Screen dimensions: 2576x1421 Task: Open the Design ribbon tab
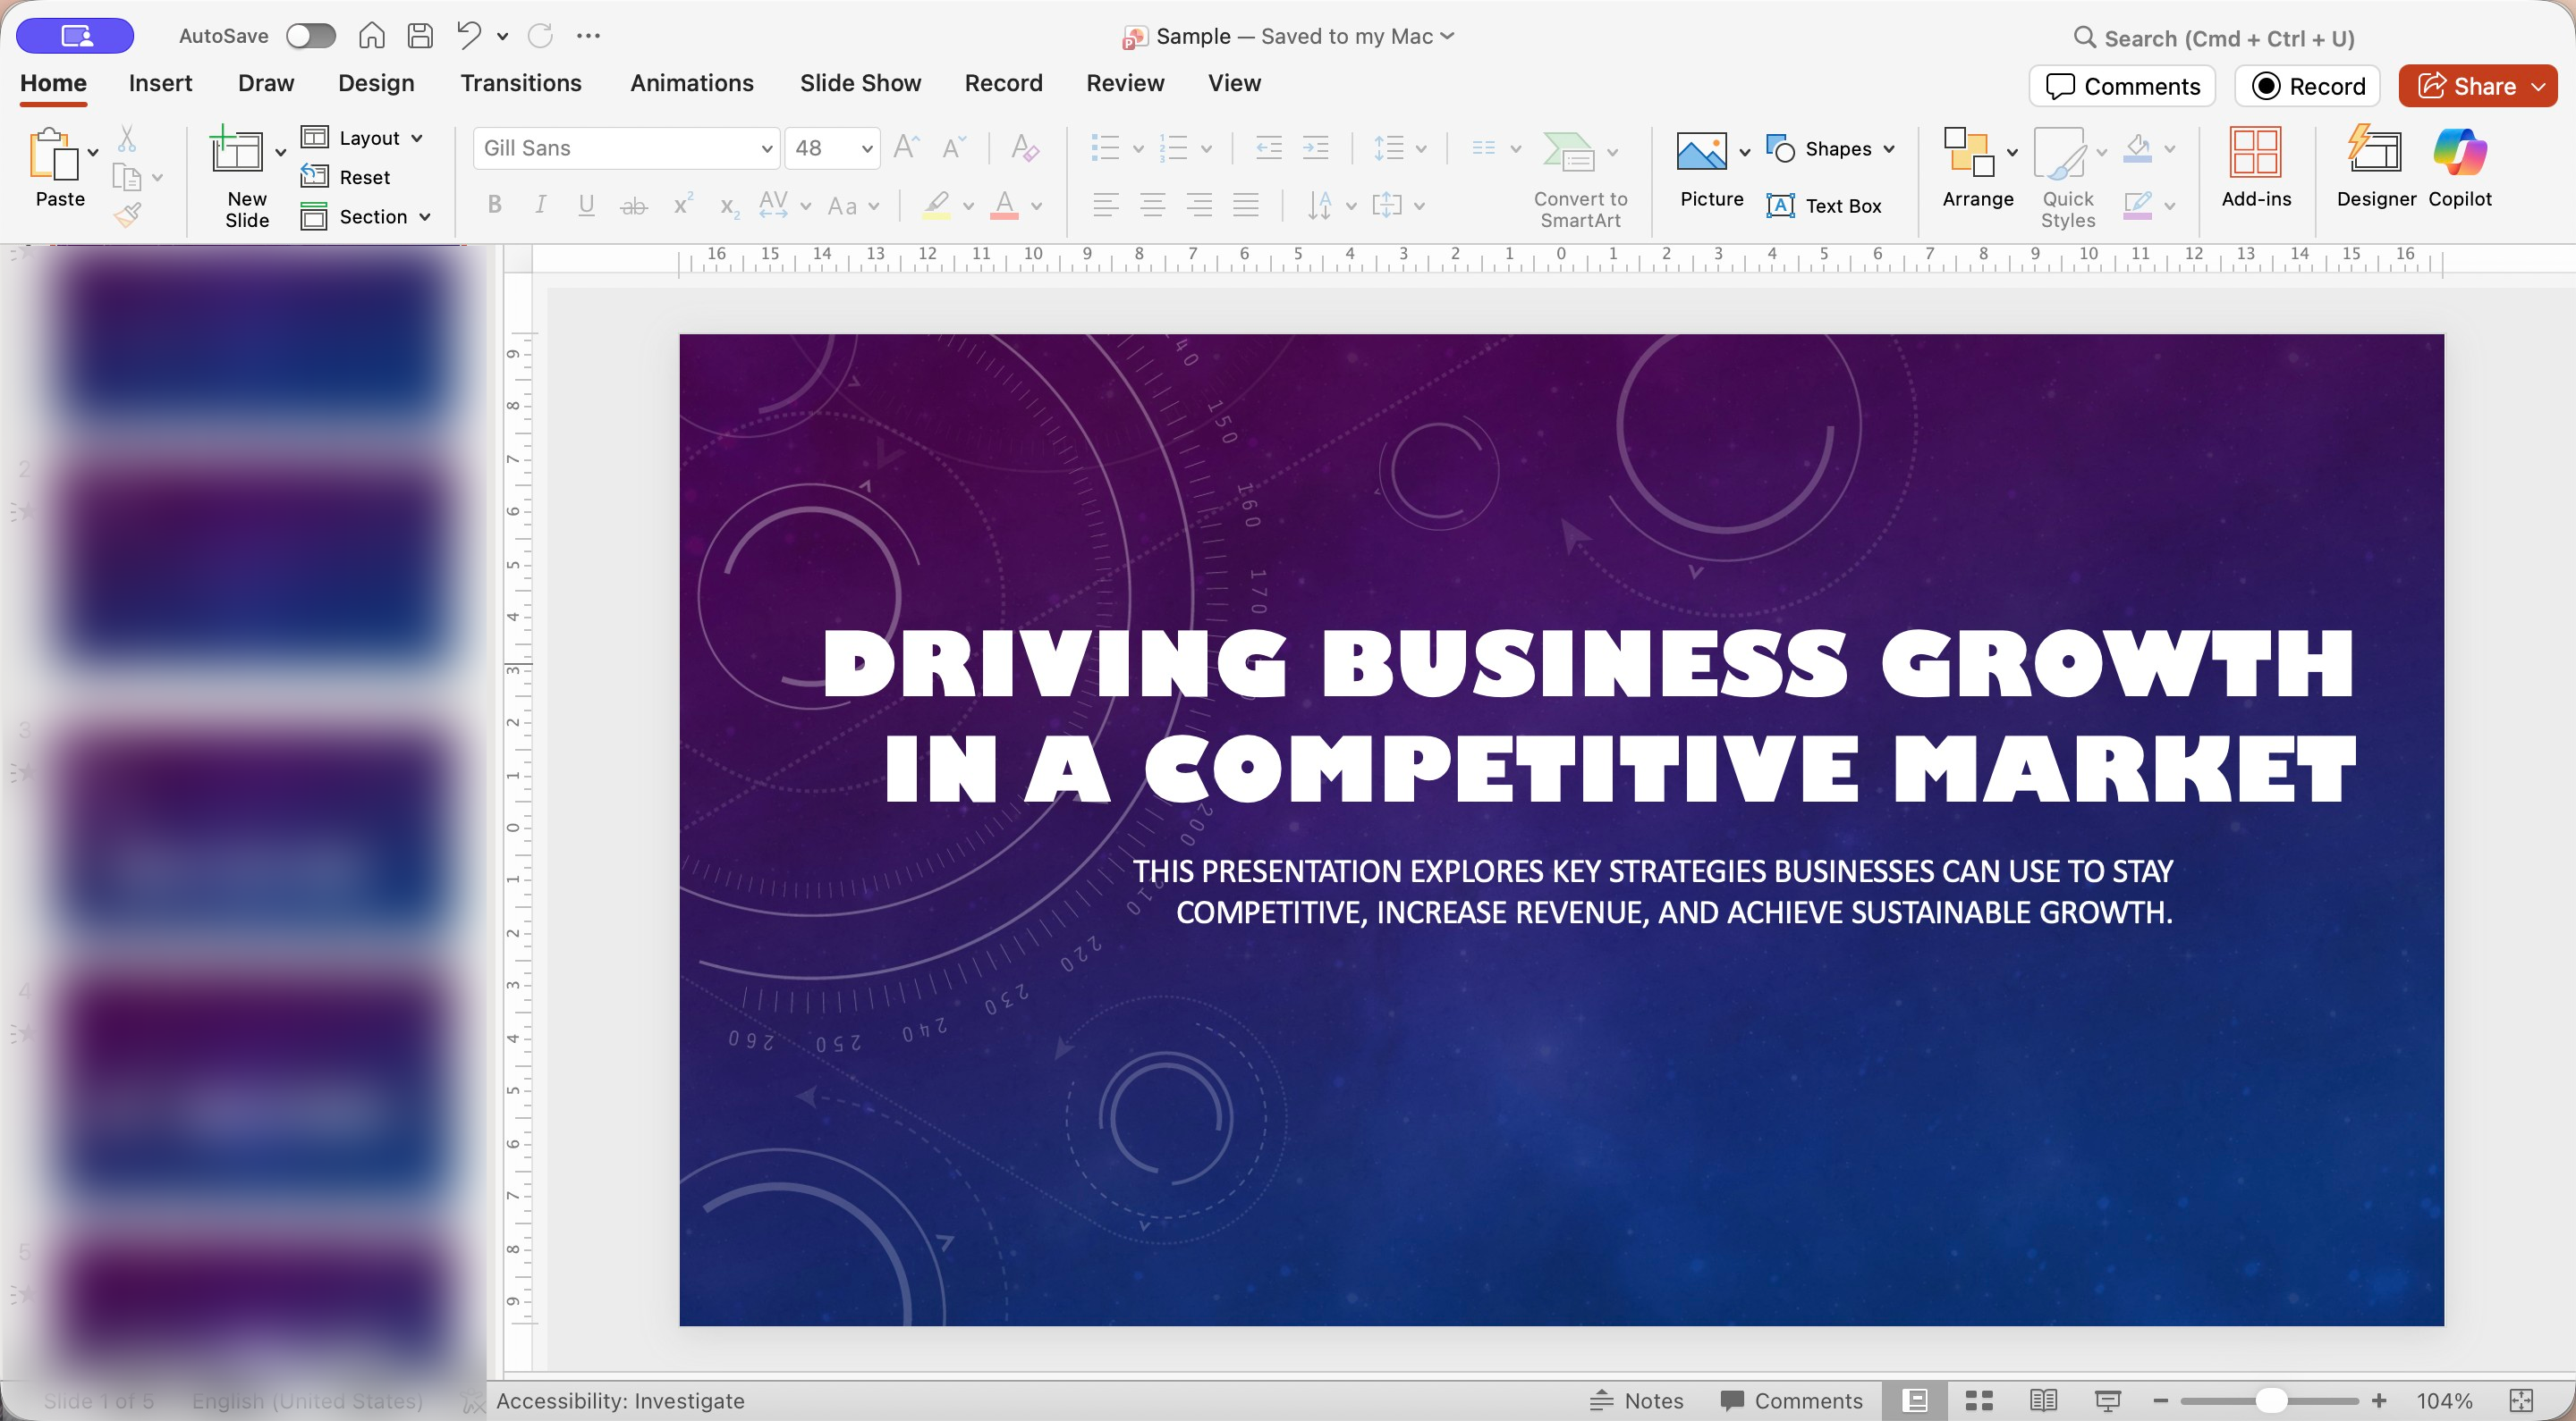(375, 83)
